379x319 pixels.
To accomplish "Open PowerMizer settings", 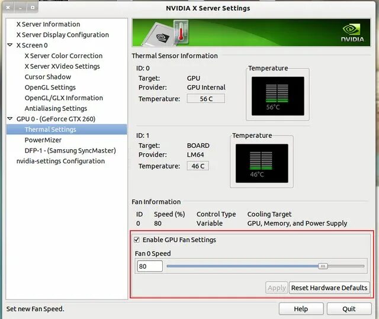I will [43, 140].
